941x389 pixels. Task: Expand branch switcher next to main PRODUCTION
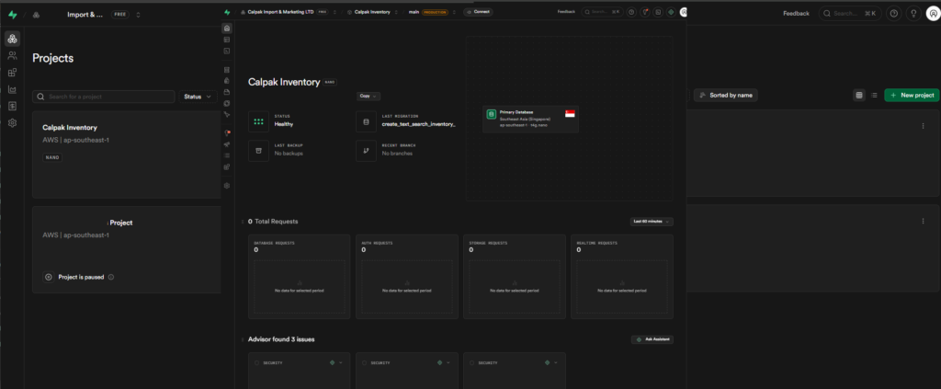pyautogui.click(x=454, y=12)
